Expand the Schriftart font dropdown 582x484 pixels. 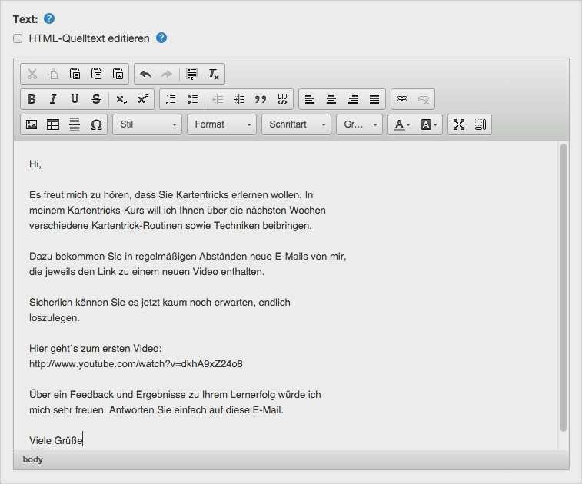tap(296, 124)
